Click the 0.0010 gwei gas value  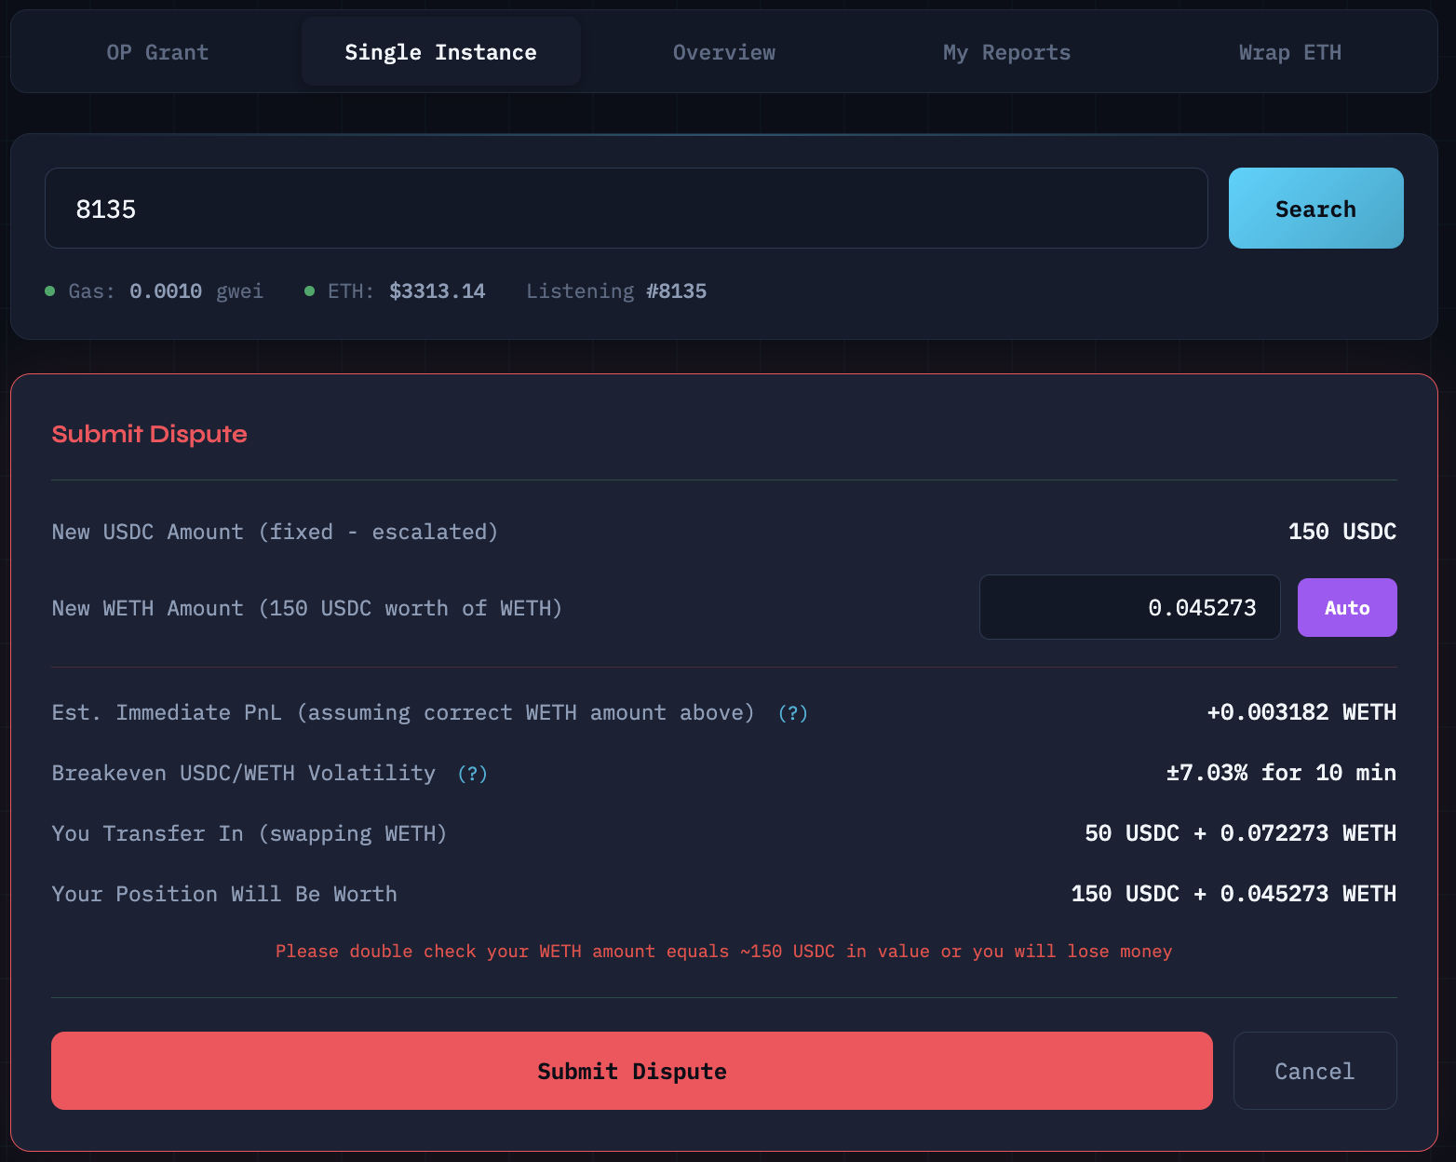tap(195, 291)
